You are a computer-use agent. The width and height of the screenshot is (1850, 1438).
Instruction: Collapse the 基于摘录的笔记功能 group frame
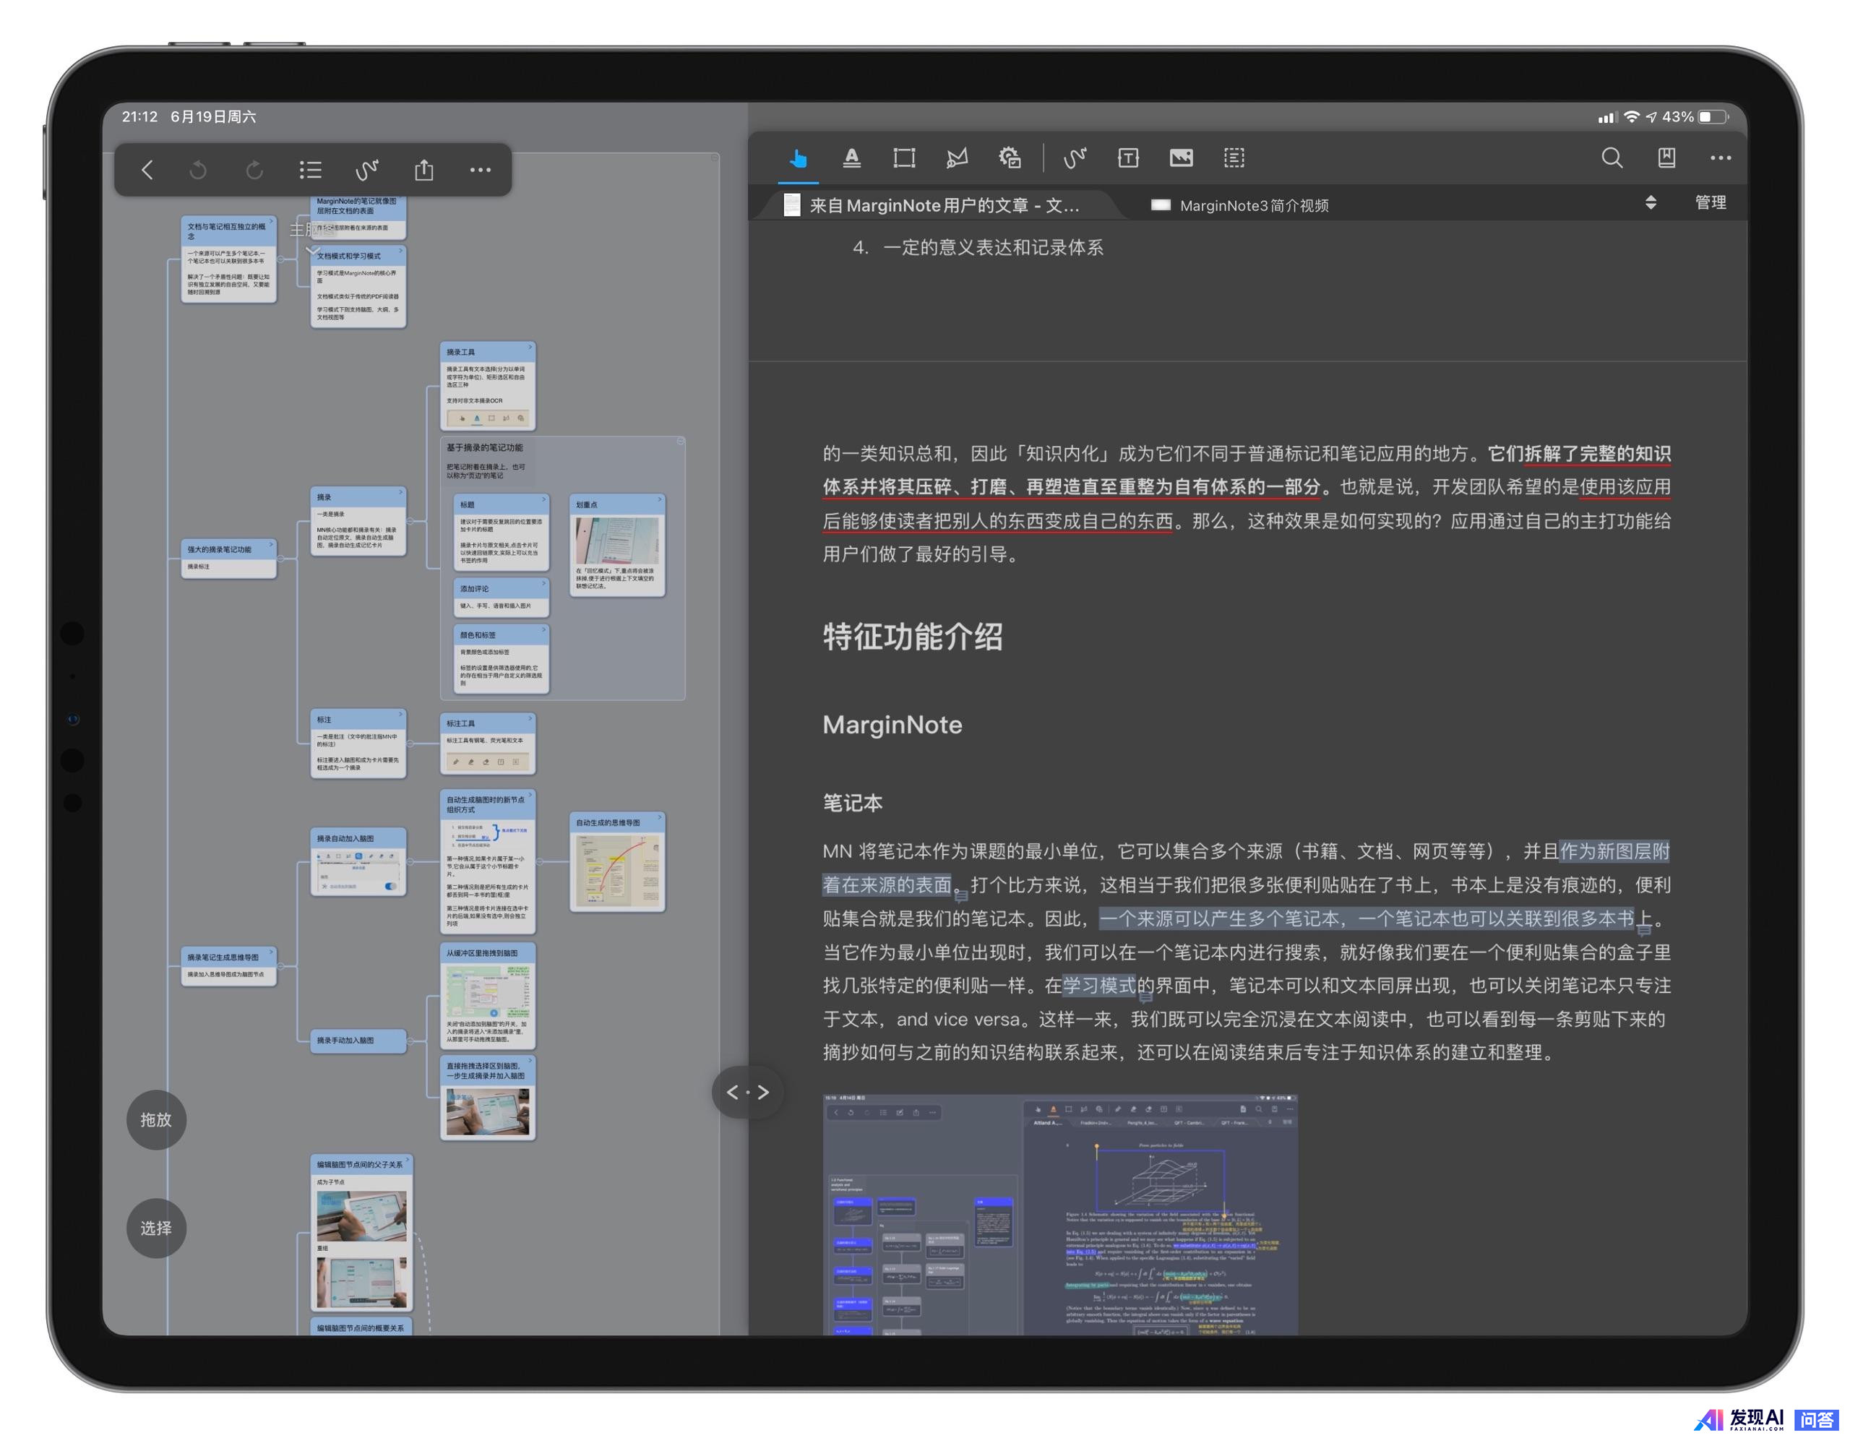click(x=680, y=442)
